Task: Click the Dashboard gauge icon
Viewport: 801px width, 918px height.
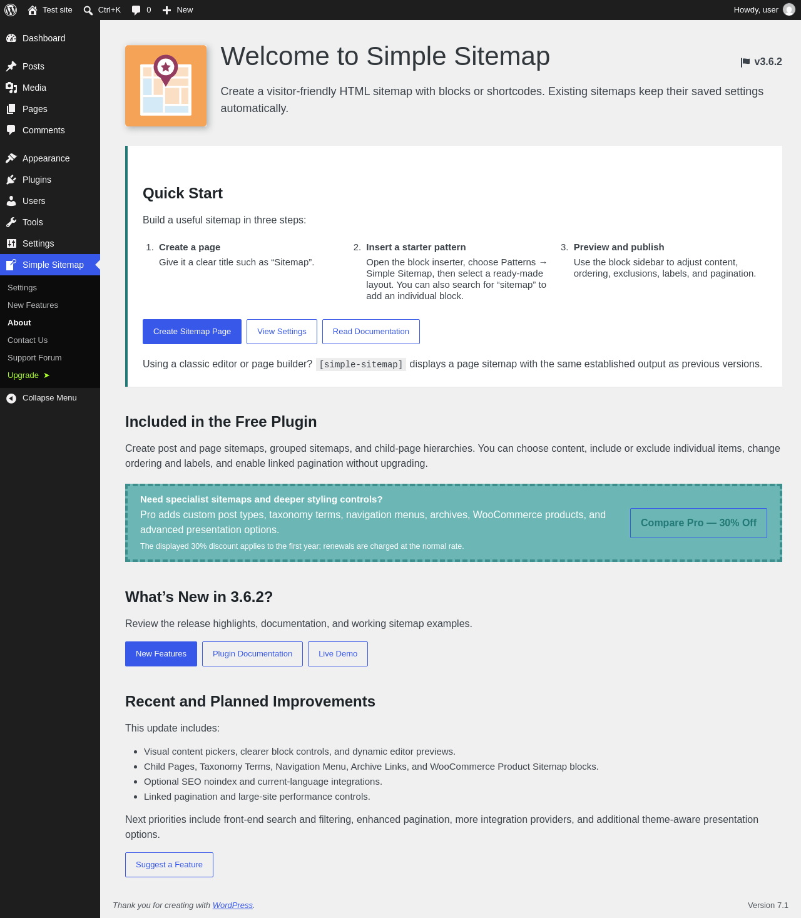Action: coord(11,38)
